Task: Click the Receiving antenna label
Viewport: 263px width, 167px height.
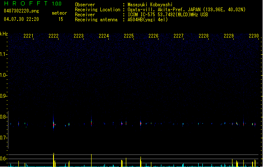Action: click(x=96, y=20)
